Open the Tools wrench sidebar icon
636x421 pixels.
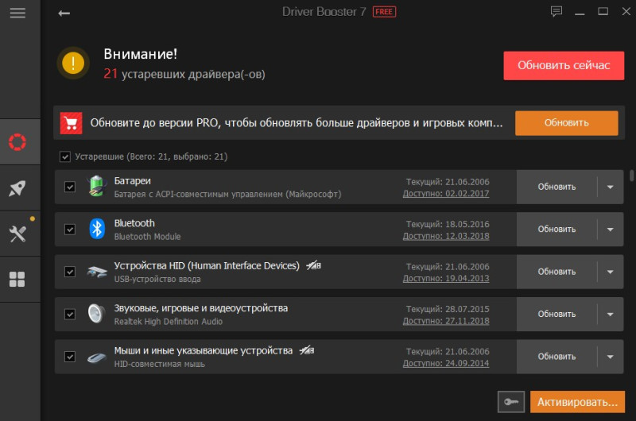(17, 234)
